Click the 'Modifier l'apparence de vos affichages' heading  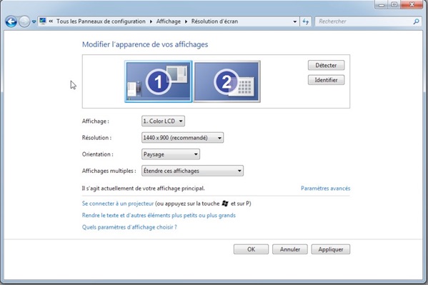145,44
